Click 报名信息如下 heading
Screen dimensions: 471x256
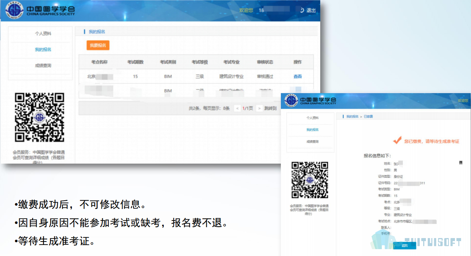pyautogui.click(x=377, y=156)
